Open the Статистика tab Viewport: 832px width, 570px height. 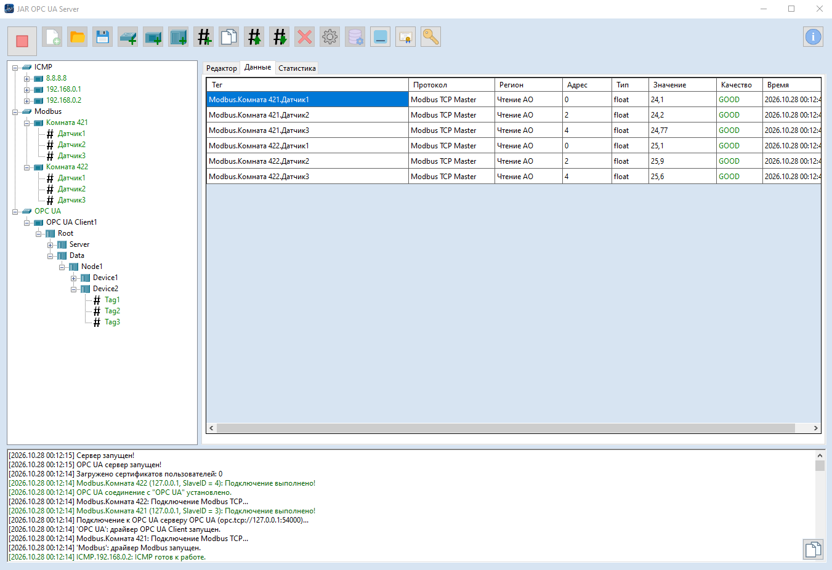coord(297,68)
